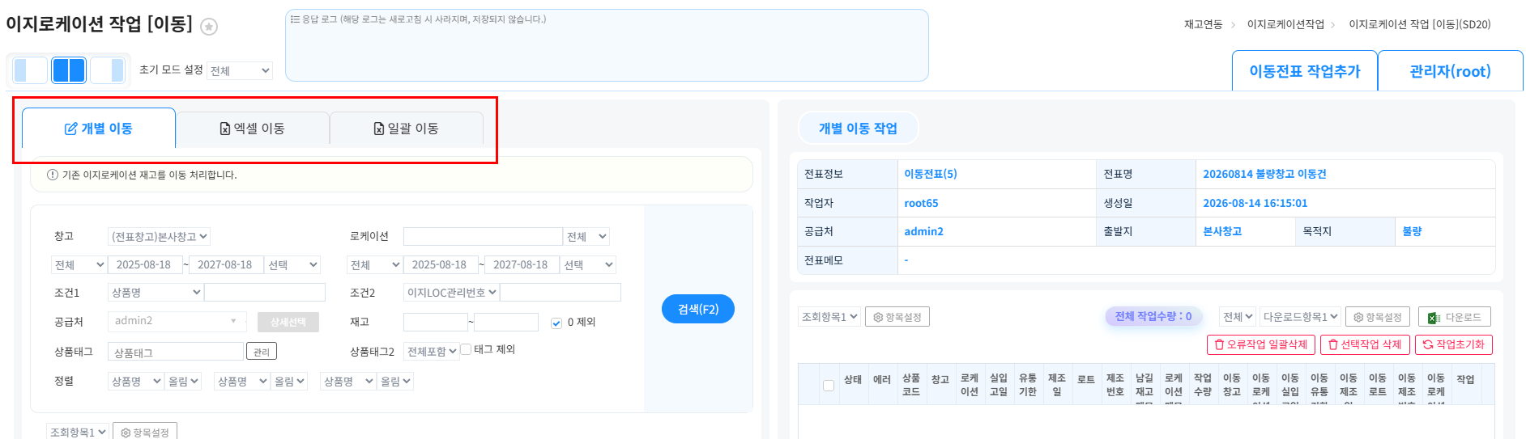Click 오류작업 일괄삭제 trash button
1526x439 pixels.
[1261, 344]
